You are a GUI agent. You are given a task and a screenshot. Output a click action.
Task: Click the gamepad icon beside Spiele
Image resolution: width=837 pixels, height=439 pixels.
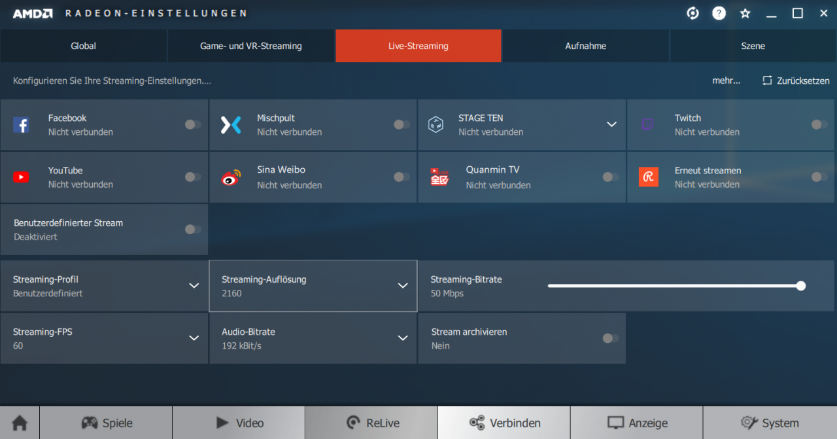tap(90, 423)
